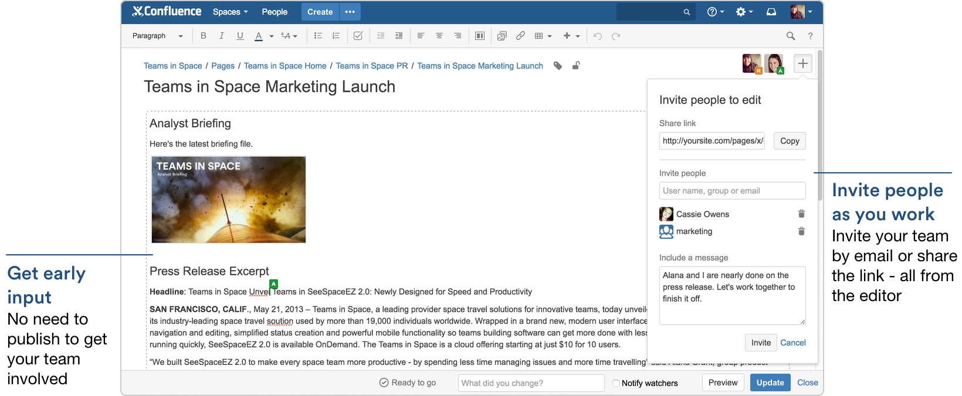Open the Spaces menu

[x=231, y=12]
